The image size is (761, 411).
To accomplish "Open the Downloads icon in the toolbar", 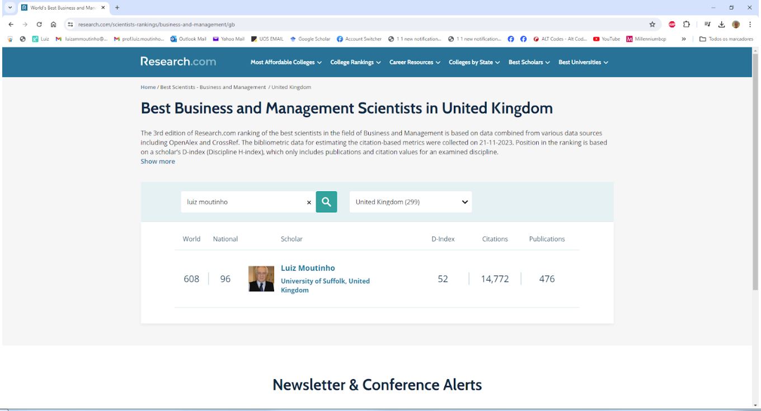I will point(721,24).
